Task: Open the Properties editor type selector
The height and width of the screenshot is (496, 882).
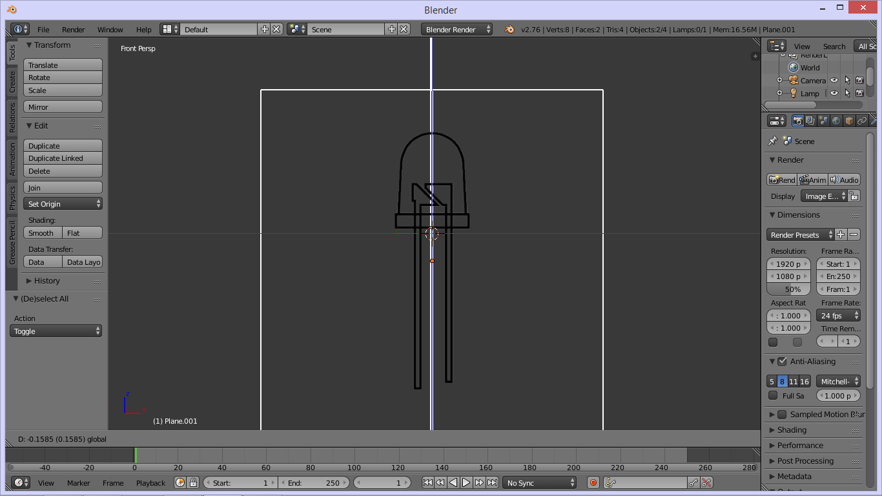Action: 777,121
